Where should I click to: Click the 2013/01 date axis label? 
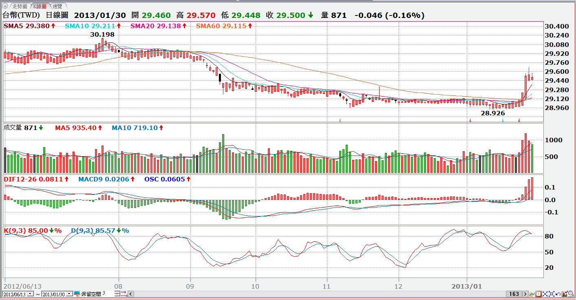[x=466, y=286]
